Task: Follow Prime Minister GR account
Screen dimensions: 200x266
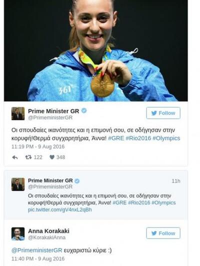Action: [x=163, y=113]
